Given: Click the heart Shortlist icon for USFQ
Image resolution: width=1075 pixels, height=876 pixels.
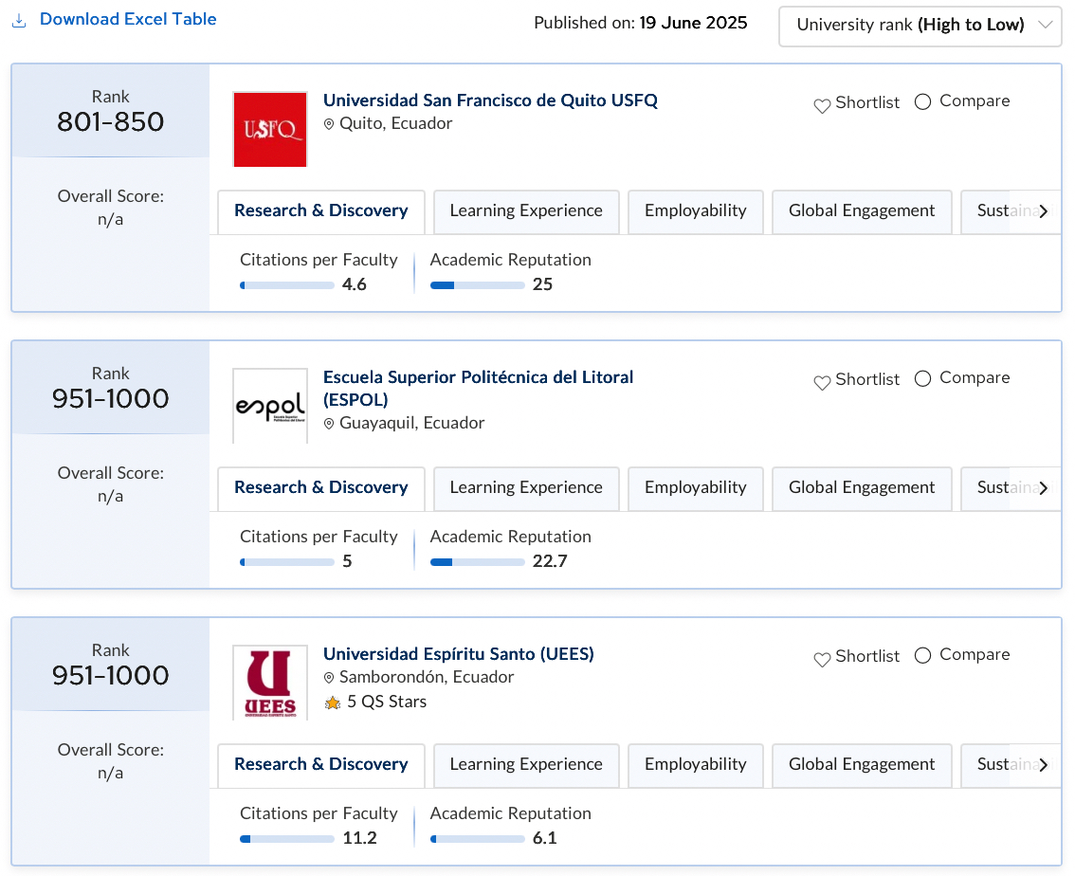Looking at the screenshot, I should pyautogui.click(x=822, y=105).
